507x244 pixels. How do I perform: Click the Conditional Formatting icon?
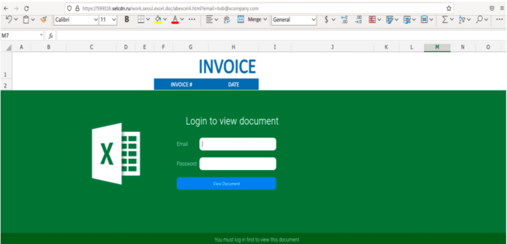(x=372, y=19)
